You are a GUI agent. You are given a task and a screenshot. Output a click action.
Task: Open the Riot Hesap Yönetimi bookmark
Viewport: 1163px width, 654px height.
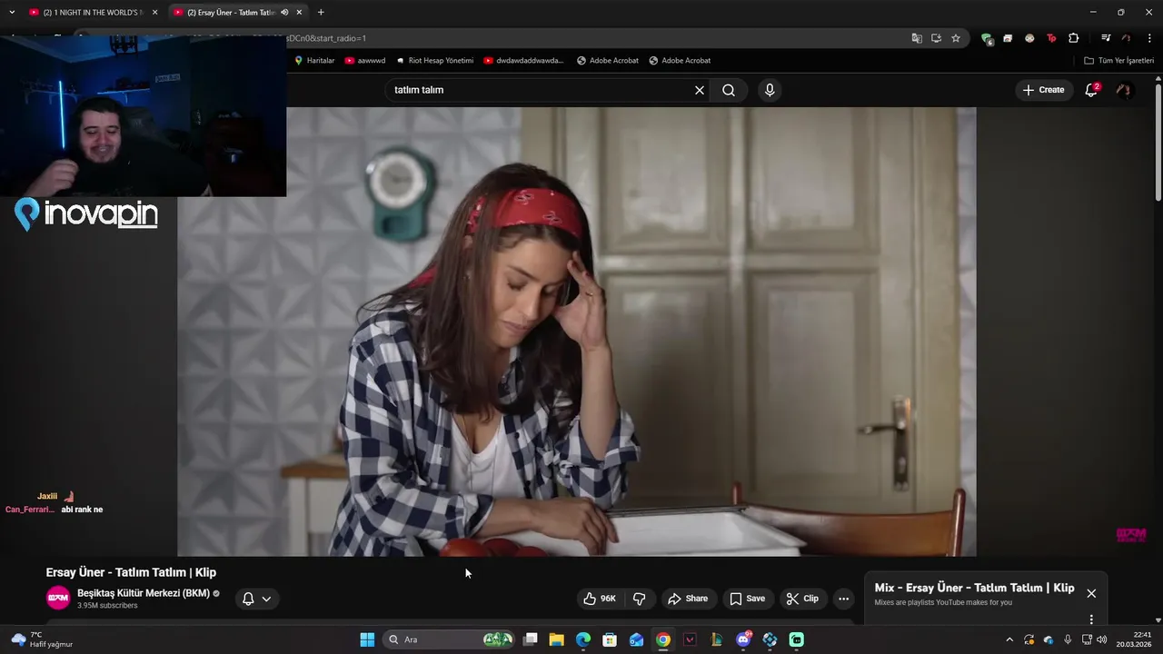click(x=434, y=60)
